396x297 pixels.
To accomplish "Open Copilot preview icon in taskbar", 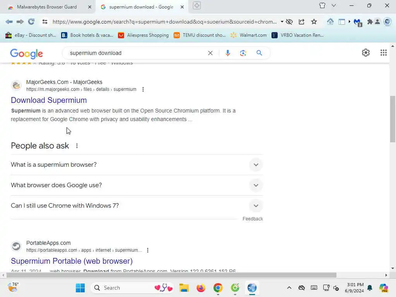I will 384,288.
